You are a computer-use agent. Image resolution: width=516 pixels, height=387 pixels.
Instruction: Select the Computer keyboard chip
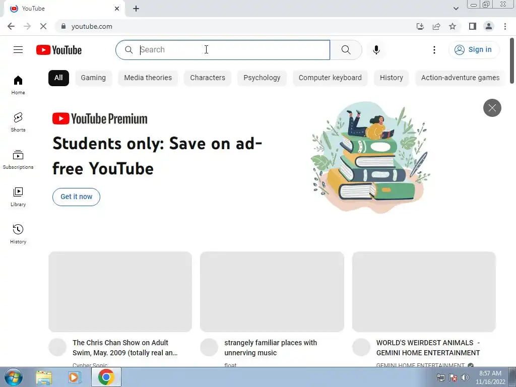330,78
